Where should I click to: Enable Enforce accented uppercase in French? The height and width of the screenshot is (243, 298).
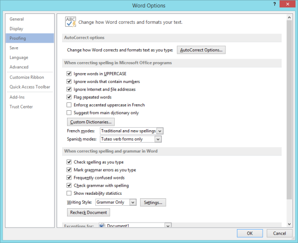69,105
